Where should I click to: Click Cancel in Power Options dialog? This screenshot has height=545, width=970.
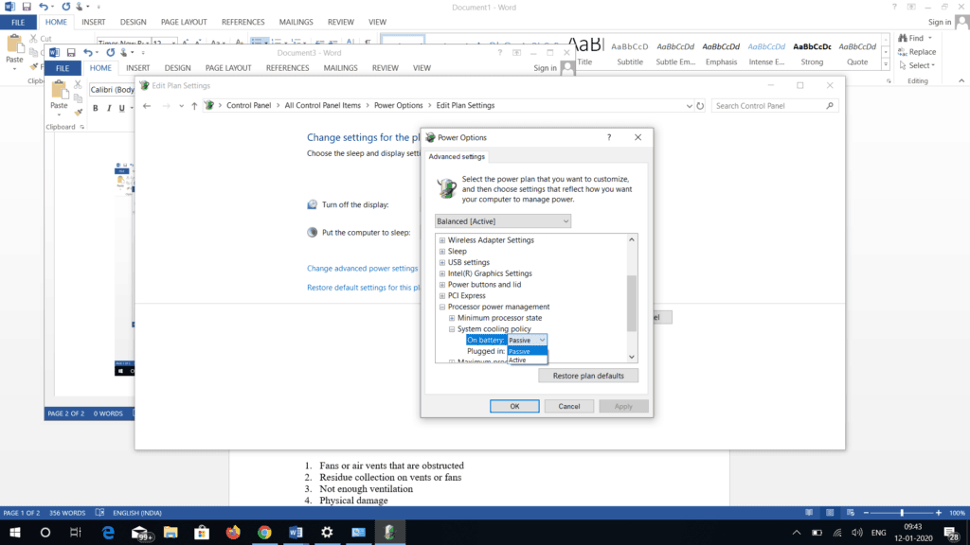(569, 406)
